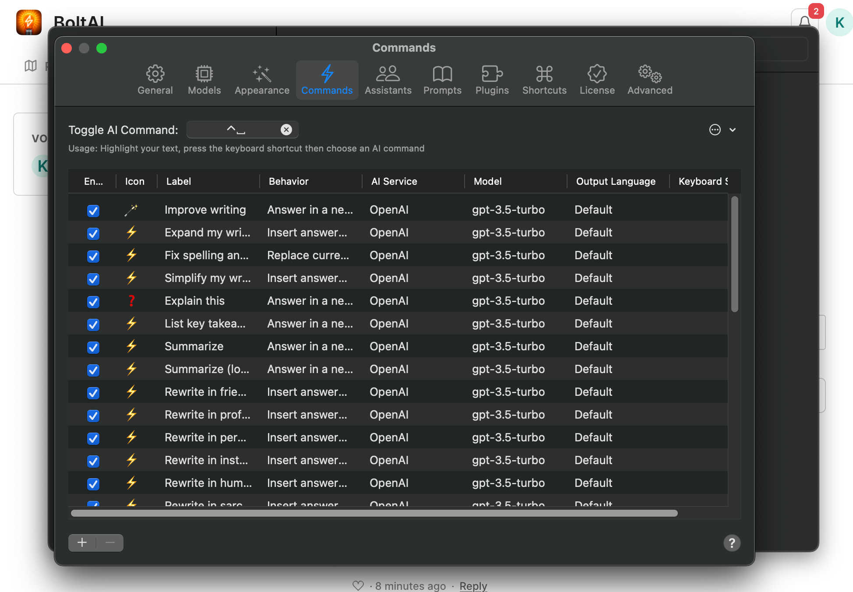Click the bolt icon for Rewrite in instructional
The image size is (853, 592).
click(131, 460)
